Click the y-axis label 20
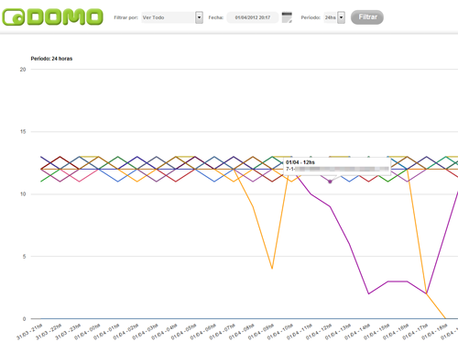Image resolution: width=458 pixels, height=342 pixels. (x=23, y=70)
